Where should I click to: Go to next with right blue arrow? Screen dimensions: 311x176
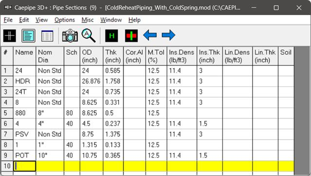pos(169,35)
